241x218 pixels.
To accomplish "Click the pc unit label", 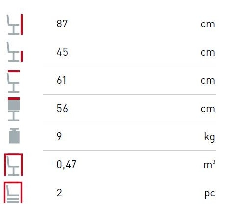I will [210, 194].
